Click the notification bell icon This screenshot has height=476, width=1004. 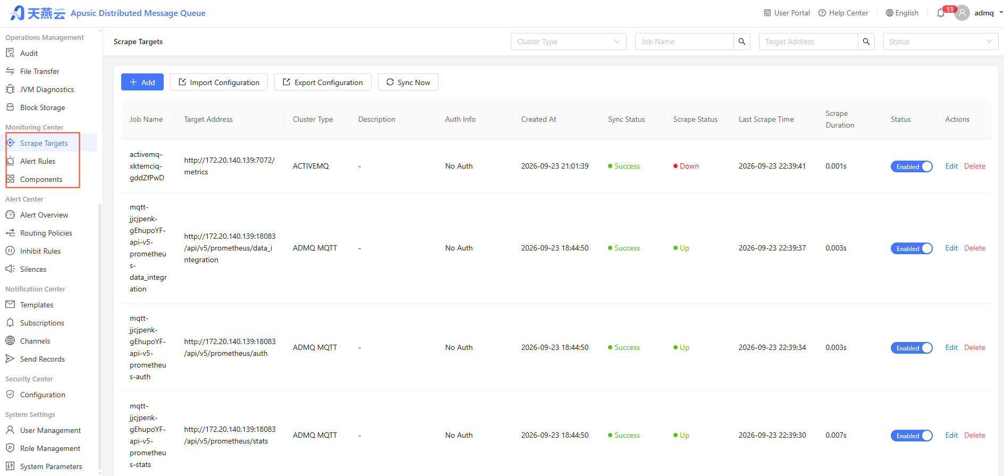click(x=941, y=13)
